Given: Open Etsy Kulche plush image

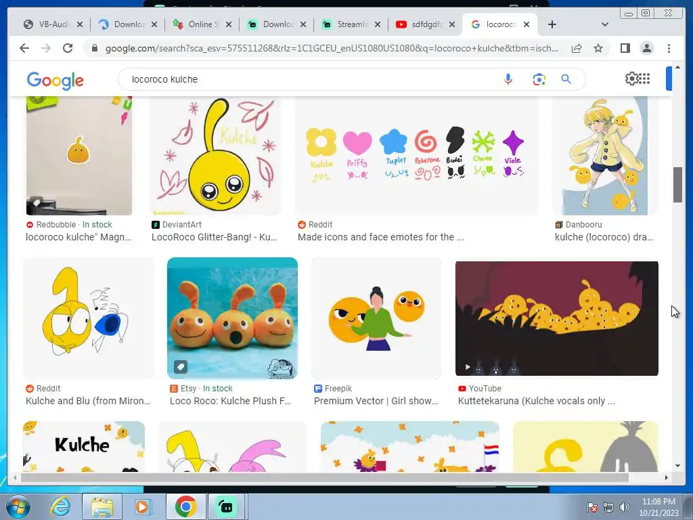Looking at the screenshot, I should 233,318.
